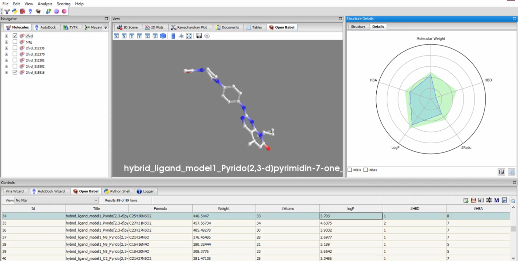Click the full screen scene icon

click(189, 36)
